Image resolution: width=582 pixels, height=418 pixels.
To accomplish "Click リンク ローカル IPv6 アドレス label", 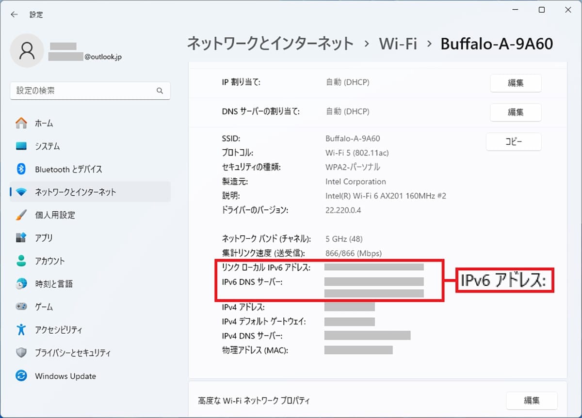I will tap(266, 267).
